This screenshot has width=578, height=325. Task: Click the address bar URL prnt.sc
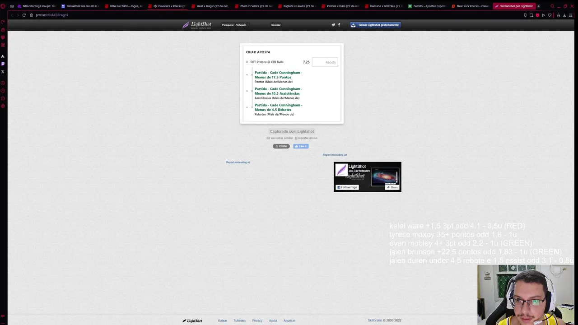52,15
